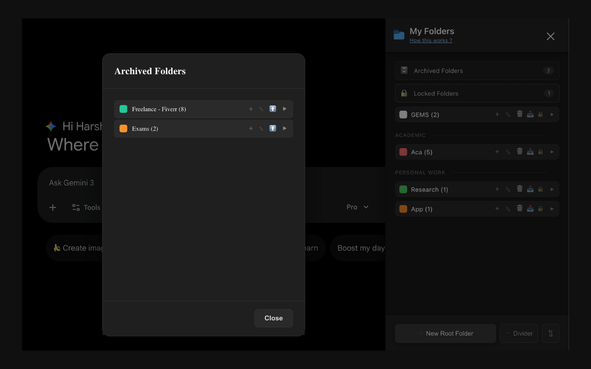Open the Tools menu
The width and height of the screenshot is (591, 369).
coord(86,207)
